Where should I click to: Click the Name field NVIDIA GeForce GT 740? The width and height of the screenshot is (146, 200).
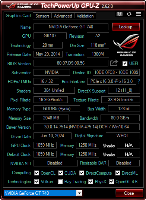click(71, 27)
